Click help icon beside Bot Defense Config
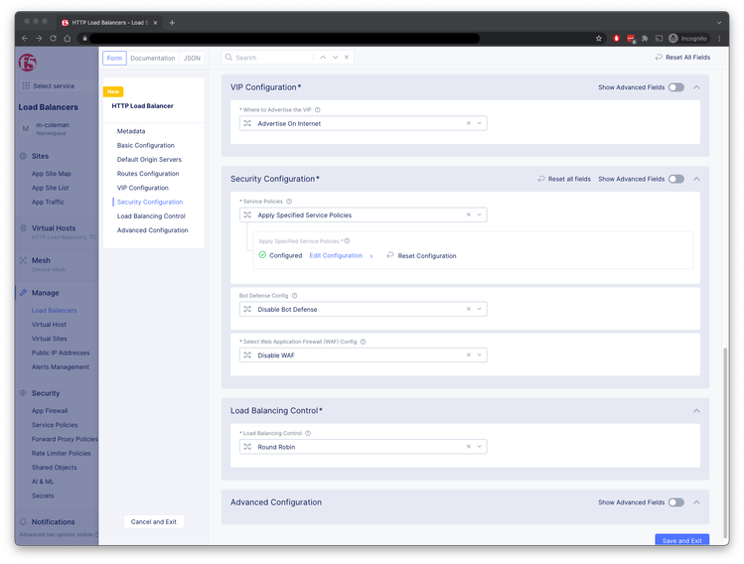Viewport: 744px width, 564px height. click(295, 295)
